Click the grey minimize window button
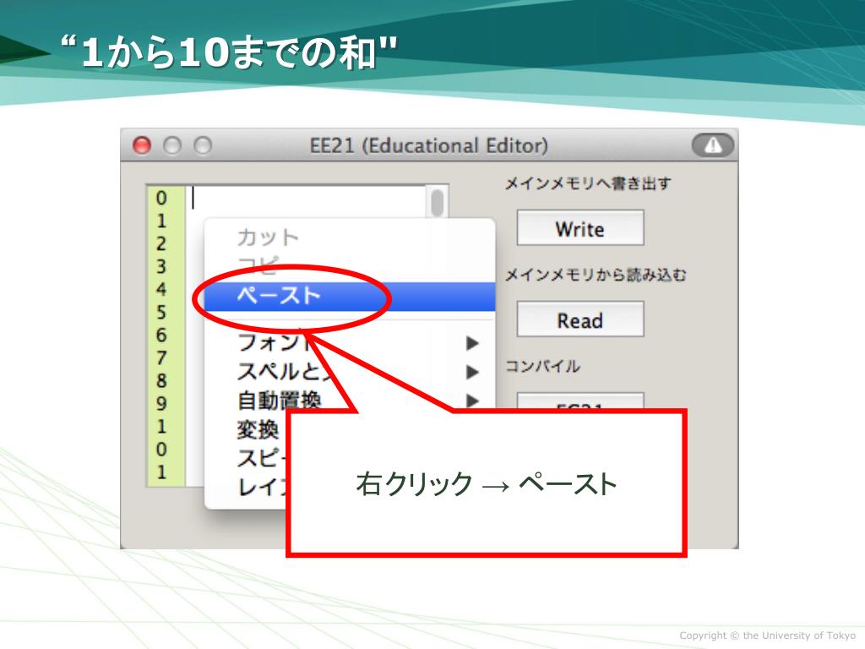The width and height of the screenshot is (865, 649). coord(172,145)
